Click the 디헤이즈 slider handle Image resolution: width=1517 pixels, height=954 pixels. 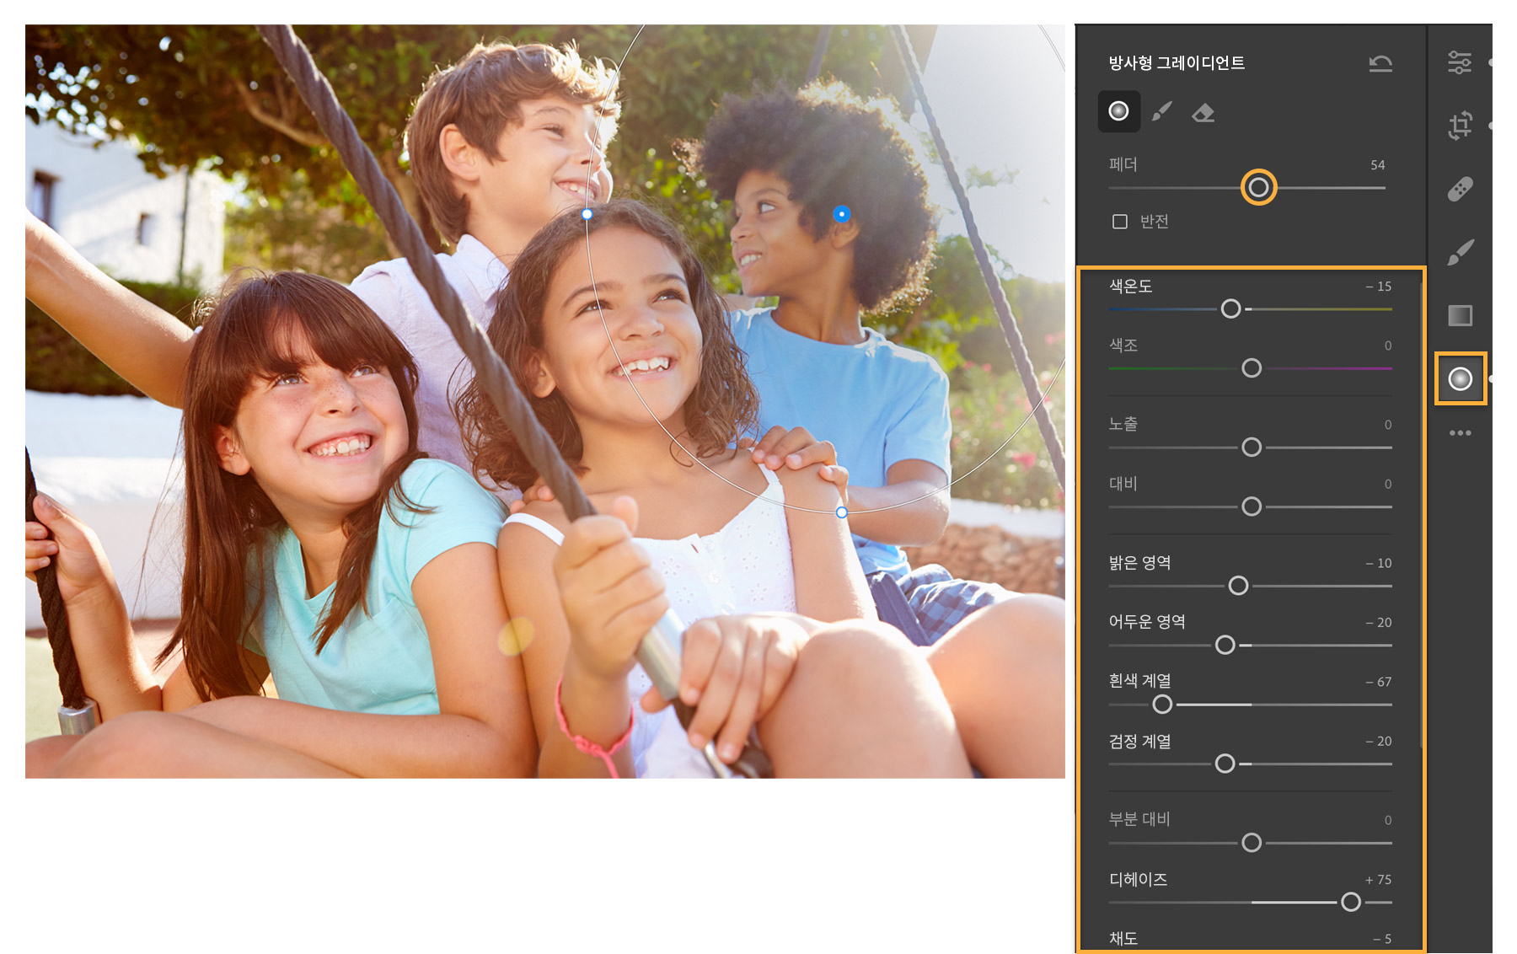pos(1350,903)
